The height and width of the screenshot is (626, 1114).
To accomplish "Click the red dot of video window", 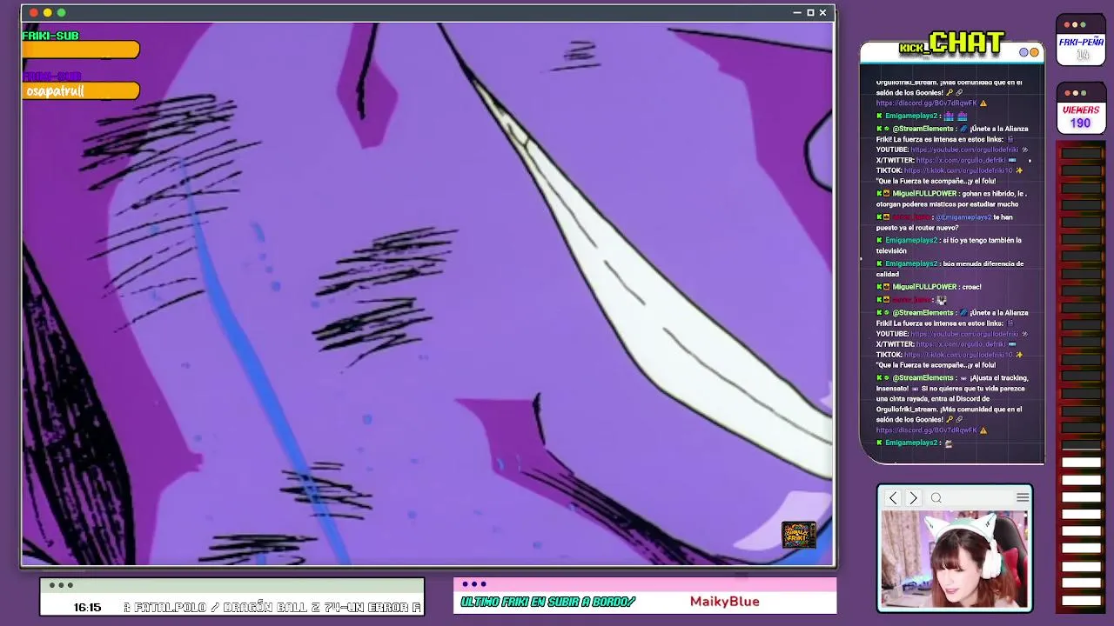I will pos(34,12).
